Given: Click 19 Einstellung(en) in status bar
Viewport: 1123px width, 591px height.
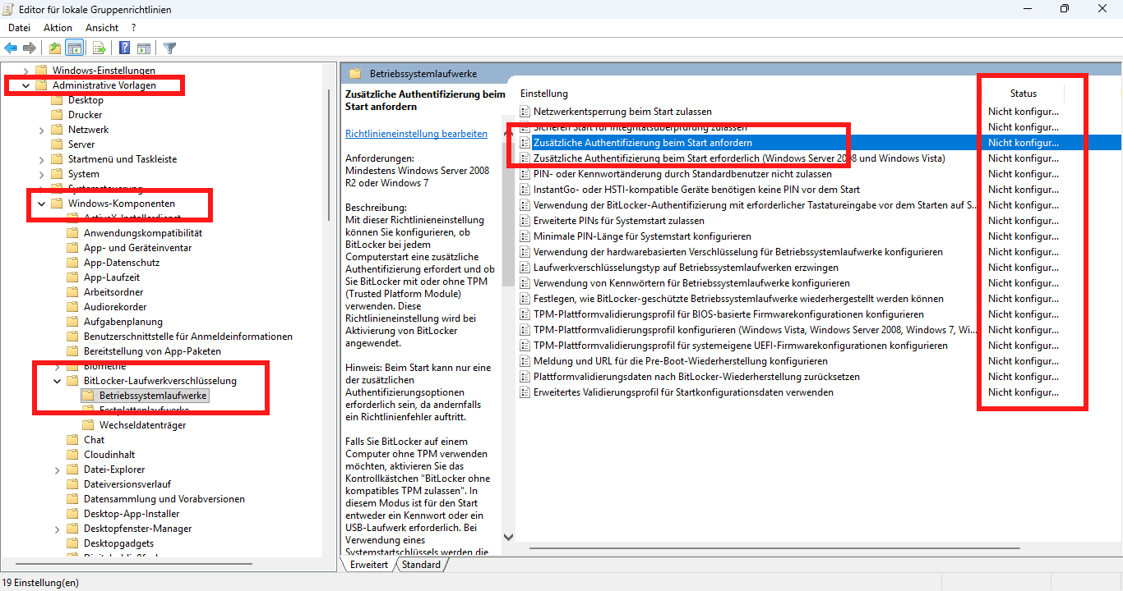Looking at the screenshot, I should [x=41, y=583].
